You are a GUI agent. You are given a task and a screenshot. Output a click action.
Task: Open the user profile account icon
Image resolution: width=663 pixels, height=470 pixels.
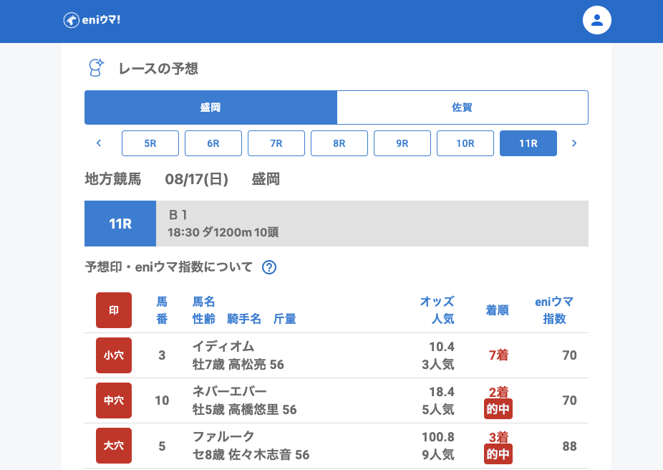(x=596, y=20)
